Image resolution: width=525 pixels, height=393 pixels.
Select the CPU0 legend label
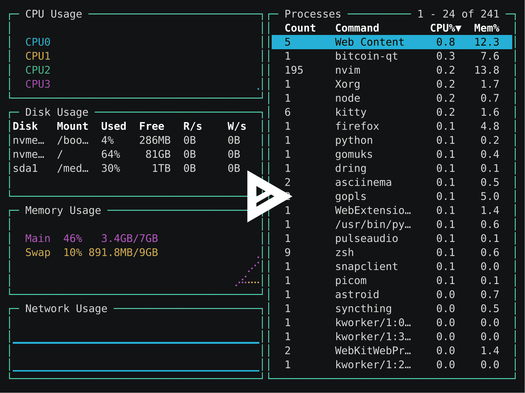tap(38, 42)
